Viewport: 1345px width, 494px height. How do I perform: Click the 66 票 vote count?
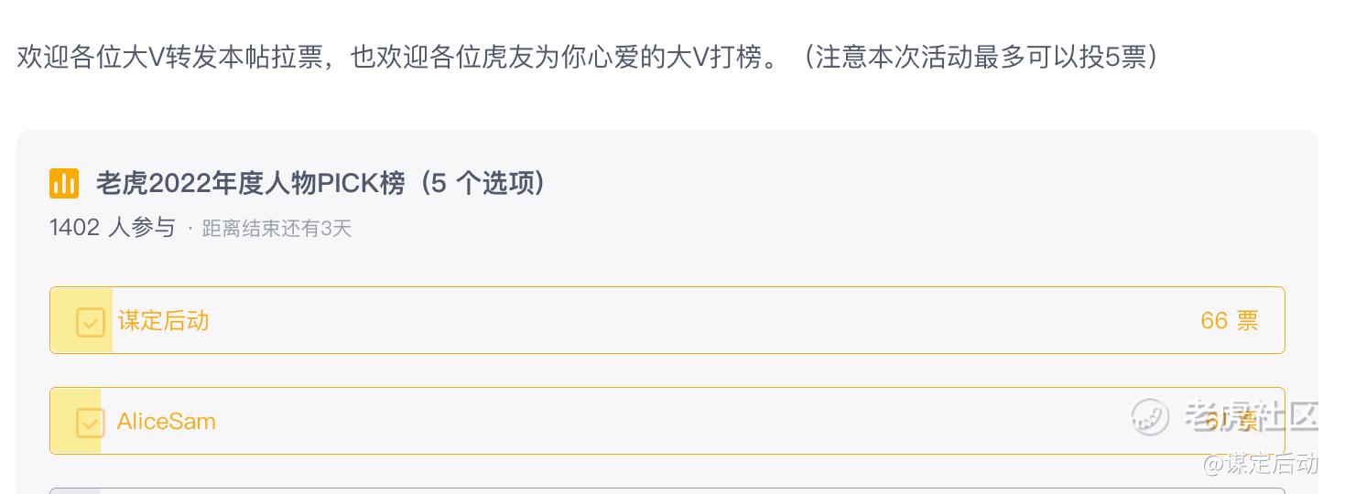1229,321
